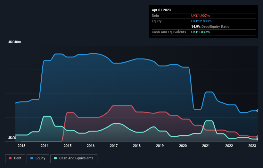The width and height of the screenshot is (263, 168).
Task: Toggle the Equity legend button
Action: tap(38, 158)
